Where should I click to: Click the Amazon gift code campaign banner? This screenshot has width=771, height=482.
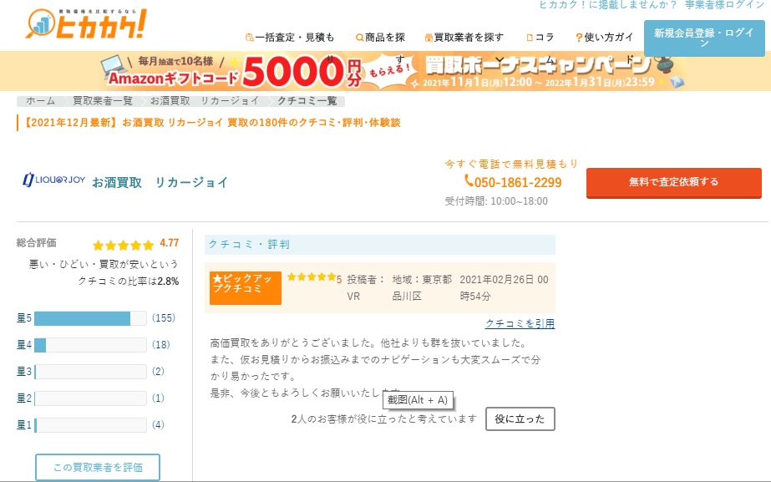386,71
